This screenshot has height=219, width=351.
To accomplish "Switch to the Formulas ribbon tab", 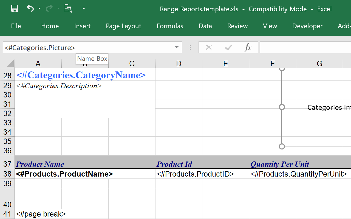I will pos(170,26).
